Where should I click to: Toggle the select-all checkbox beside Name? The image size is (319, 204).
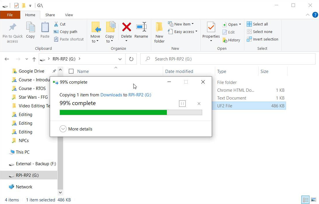click(71, 71)
